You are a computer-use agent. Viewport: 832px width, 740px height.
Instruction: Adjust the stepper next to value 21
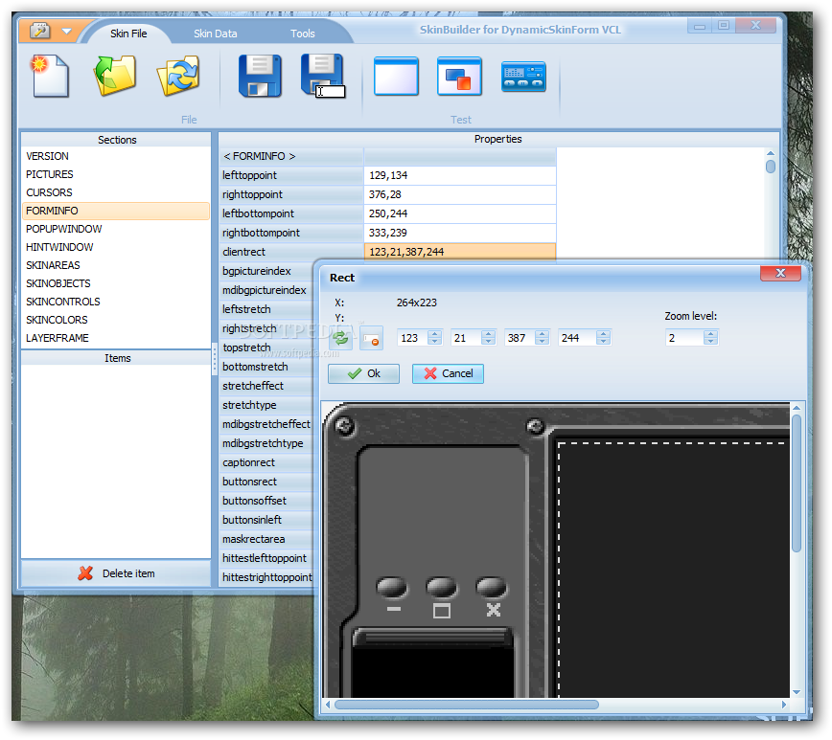[x=489, y=338]
